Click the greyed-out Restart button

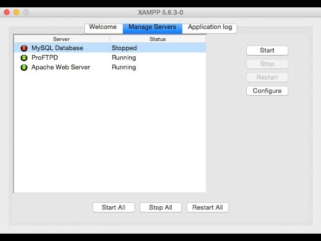[x=267, y=77]
